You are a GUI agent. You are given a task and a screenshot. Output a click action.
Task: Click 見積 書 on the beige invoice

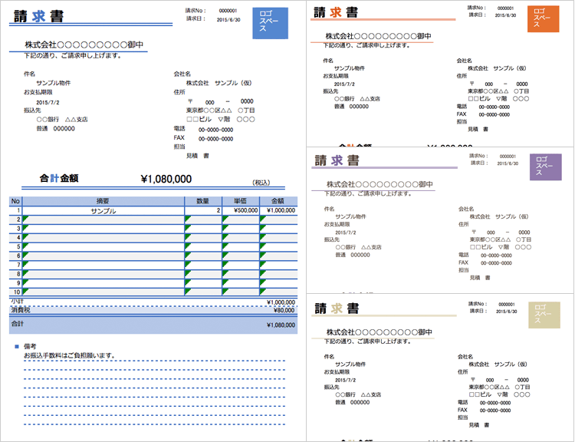click(x=478, y=425)
